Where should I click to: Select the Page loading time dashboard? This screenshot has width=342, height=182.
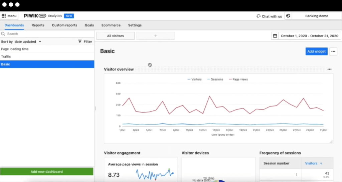click(47, 49)
